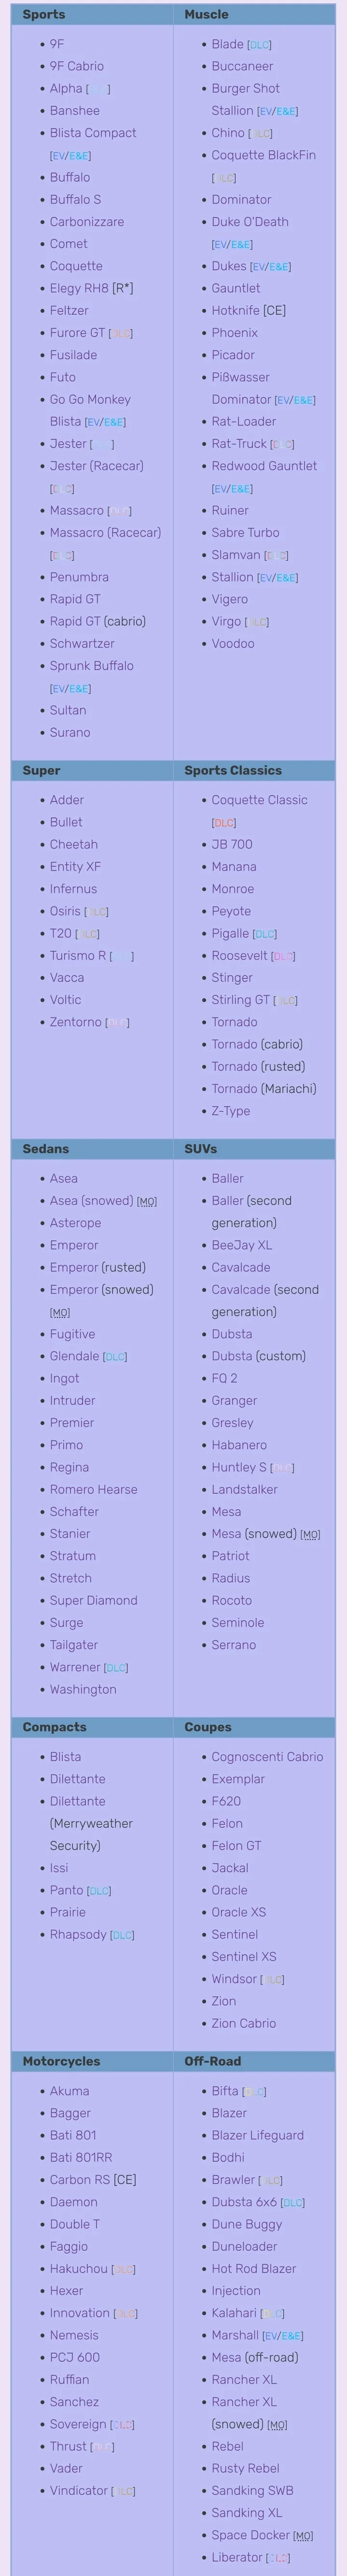Click the DLC tag beside Glendale

[x=115, y=1357]
